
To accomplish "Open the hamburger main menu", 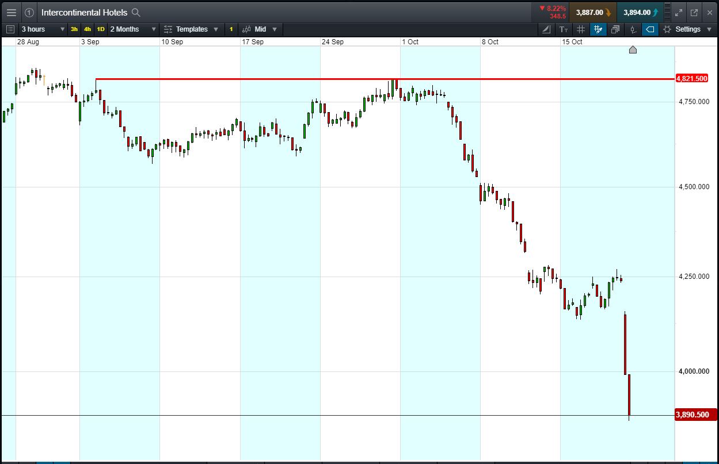I will pyautogui.click(x=11, y=12).
